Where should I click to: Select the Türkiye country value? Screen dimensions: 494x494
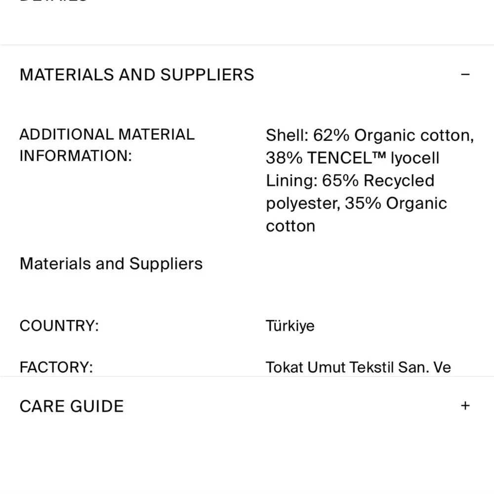pos(290,326)
